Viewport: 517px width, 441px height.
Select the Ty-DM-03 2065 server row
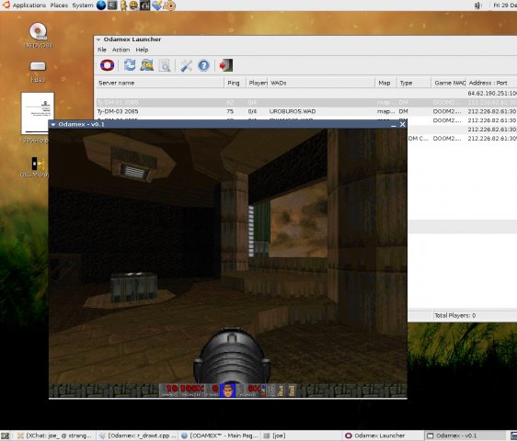pyautogui.click(x=305, y=111)
